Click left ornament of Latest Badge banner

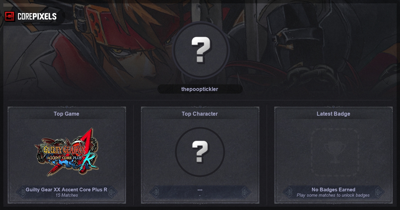pos(288,192)
